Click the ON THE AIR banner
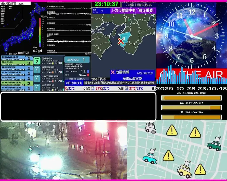The height and width of the screenshot is (181, 227). [192, 74]
